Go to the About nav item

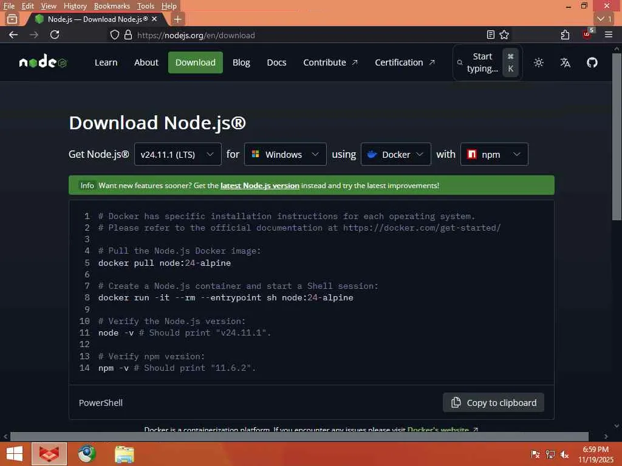(x=146, y=62)
